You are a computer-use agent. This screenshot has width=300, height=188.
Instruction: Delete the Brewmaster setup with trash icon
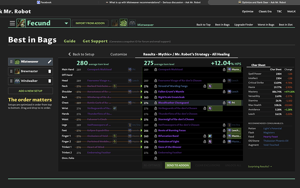point(50,71)
